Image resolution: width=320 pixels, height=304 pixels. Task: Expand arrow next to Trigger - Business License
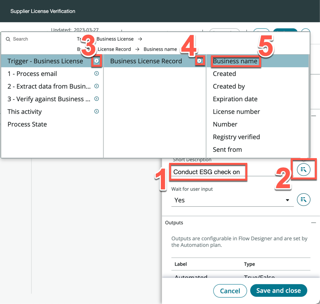point(96,61)
